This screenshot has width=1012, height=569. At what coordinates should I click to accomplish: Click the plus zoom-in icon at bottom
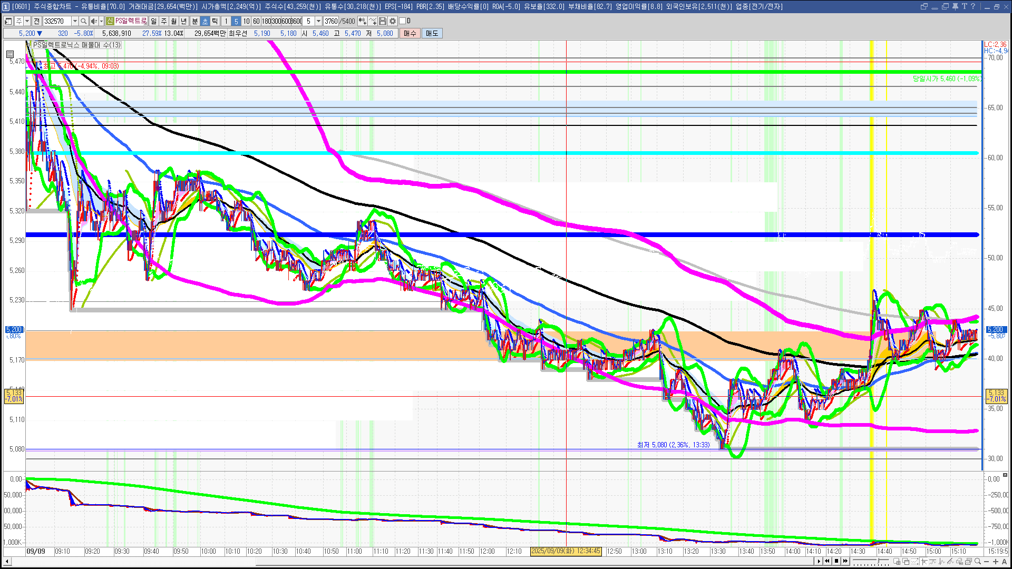click(x=996, y=561)
